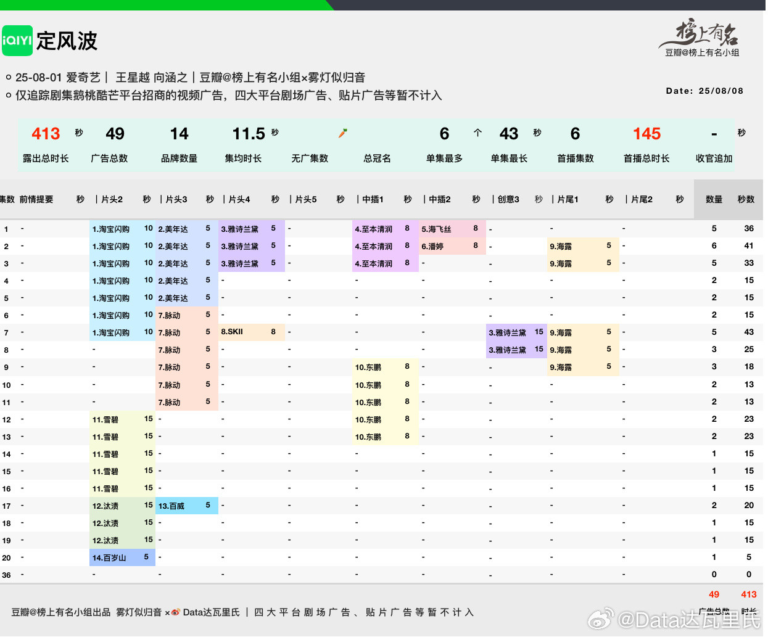This screenshot has height=637, width=768.
Task: Click the red 413 total below the 秒数 column
Action: [x=749, y=594]
